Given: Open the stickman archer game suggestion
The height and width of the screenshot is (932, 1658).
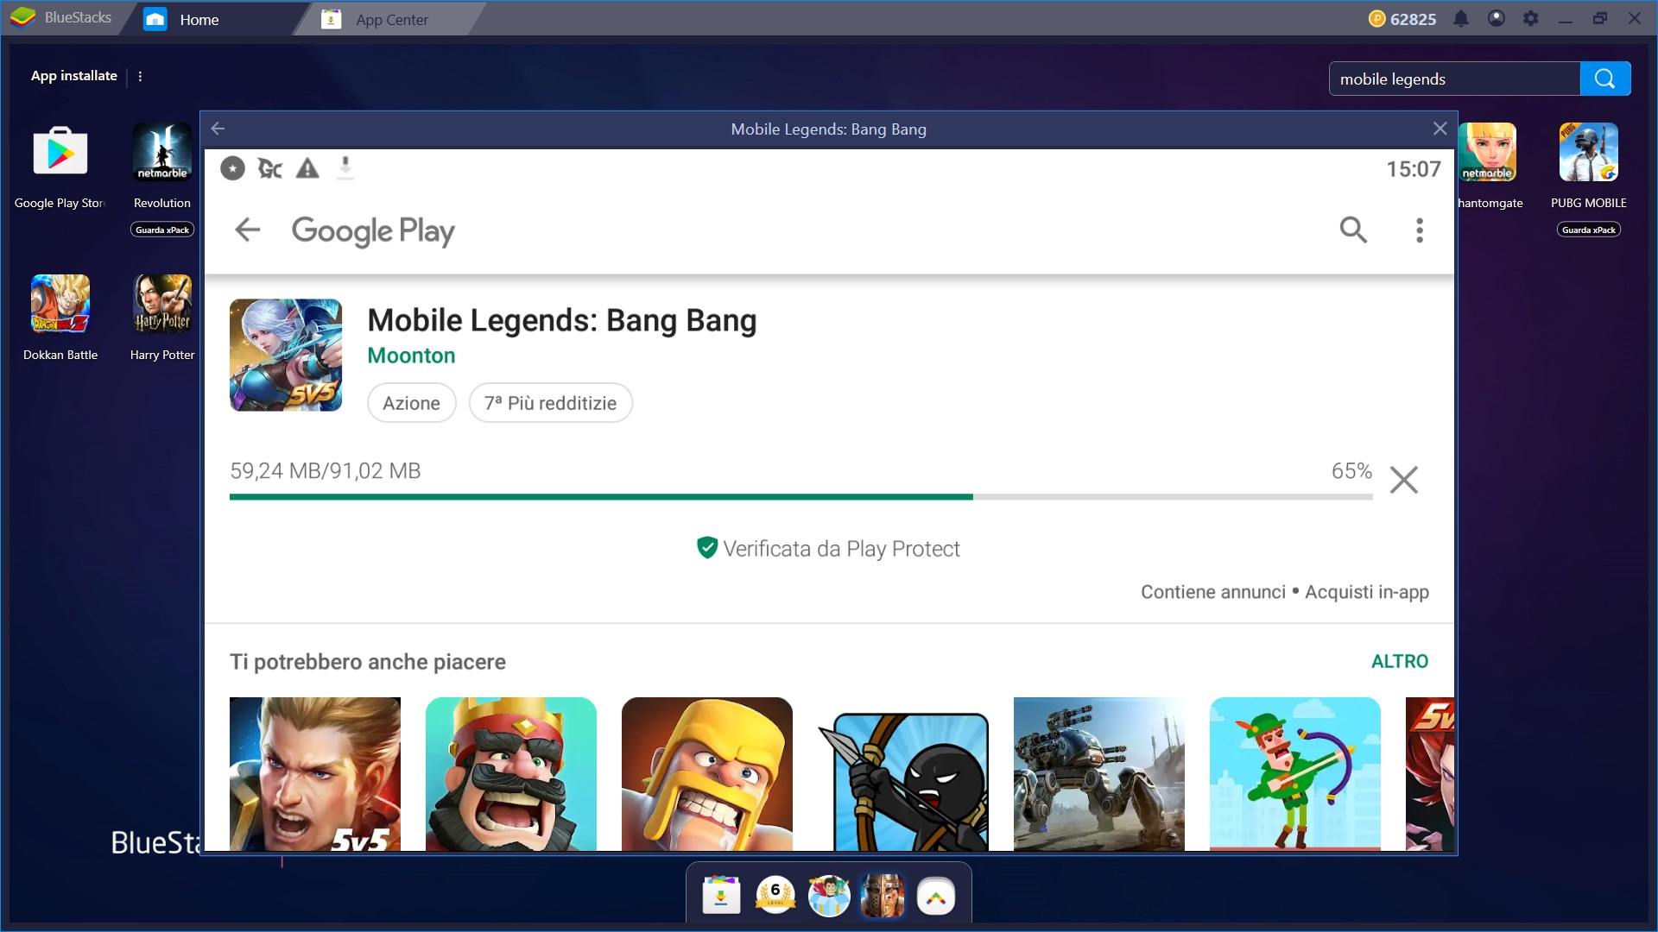Looking at the screenshot, I should [903, 781].
